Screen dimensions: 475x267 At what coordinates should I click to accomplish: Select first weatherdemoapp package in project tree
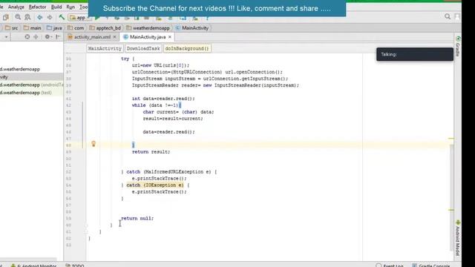click(x=20, y=69)
